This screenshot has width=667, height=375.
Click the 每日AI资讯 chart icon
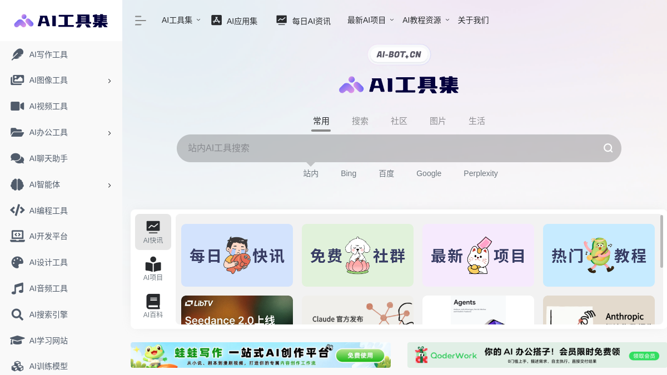(282, 20)
